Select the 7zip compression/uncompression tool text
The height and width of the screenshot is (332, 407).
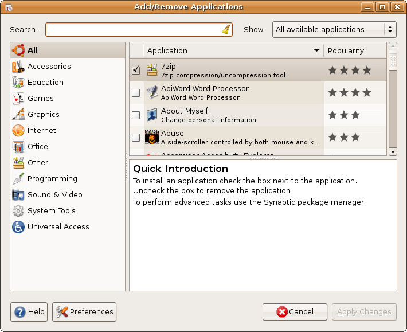click(223, 75)
